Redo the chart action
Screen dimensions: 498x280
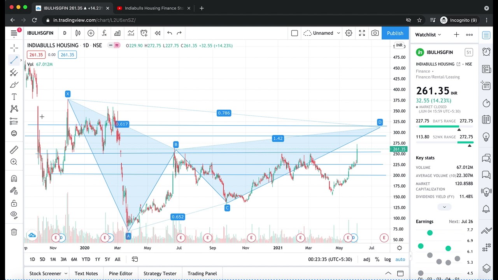pos(179,33)
